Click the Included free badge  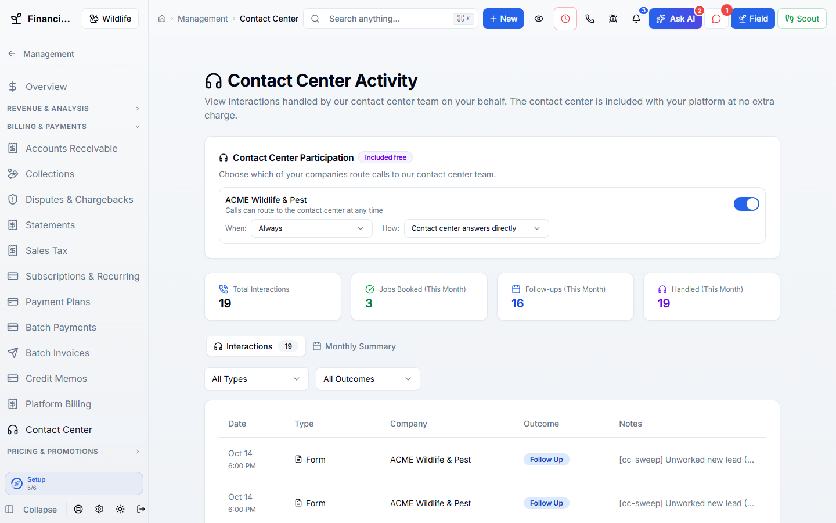[385, 157]
